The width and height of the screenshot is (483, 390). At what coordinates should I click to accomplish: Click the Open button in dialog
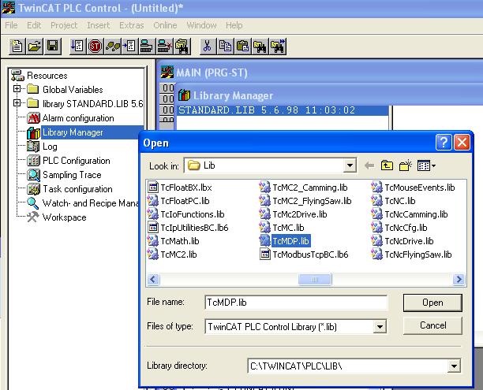(432, 303)
